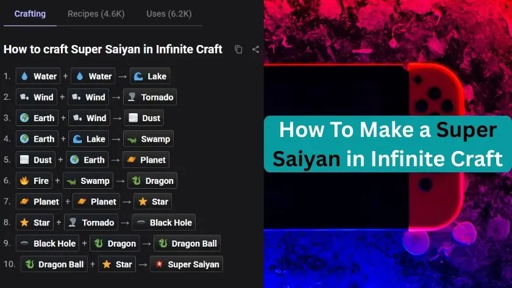Viewport: 512px width, 288px height.
Task: Click the Swamp ingredient chip in step 6
Action: tap(88, 180)
